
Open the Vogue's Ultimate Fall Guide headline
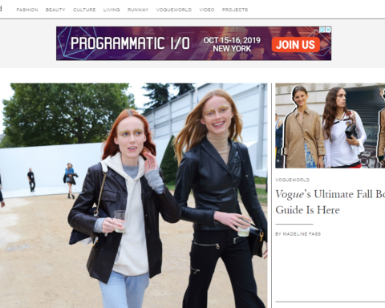coord(330,202)
